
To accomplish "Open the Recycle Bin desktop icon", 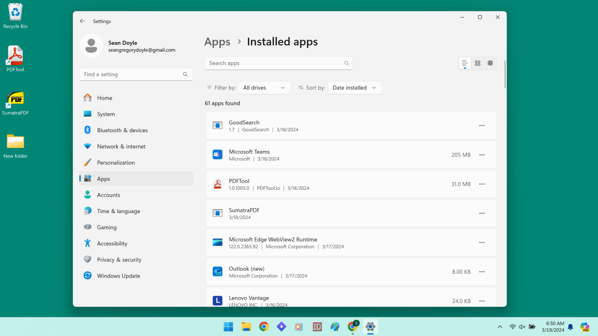I will tap(16, 16).
